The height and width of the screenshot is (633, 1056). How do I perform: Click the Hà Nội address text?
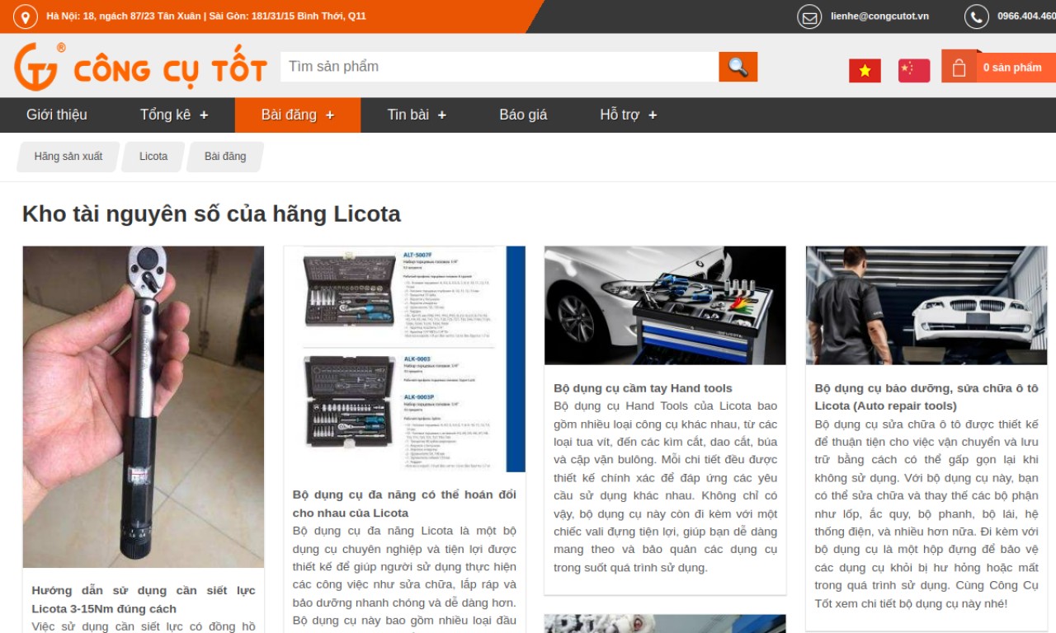coord(206,16)
